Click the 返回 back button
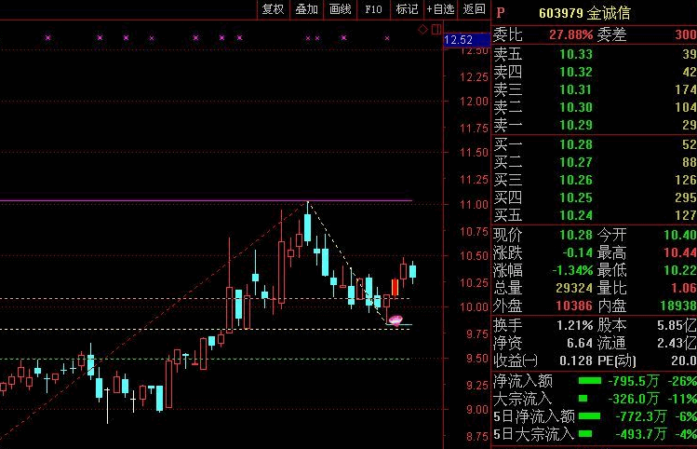697x449 pixels. 474,9
